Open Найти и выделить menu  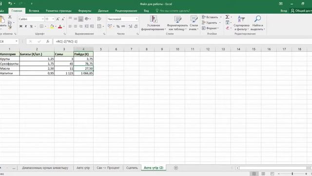click(257, 23)
